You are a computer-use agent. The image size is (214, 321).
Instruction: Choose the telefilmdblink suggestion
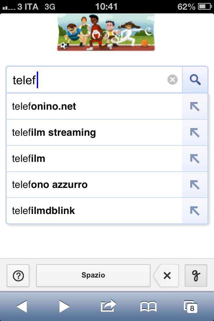point(94,211)
